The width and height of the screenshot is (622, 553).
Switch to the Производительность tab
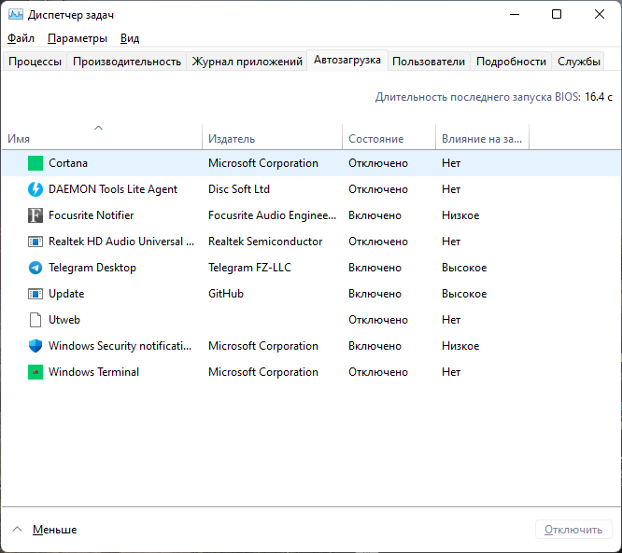(x=127, y=62)
